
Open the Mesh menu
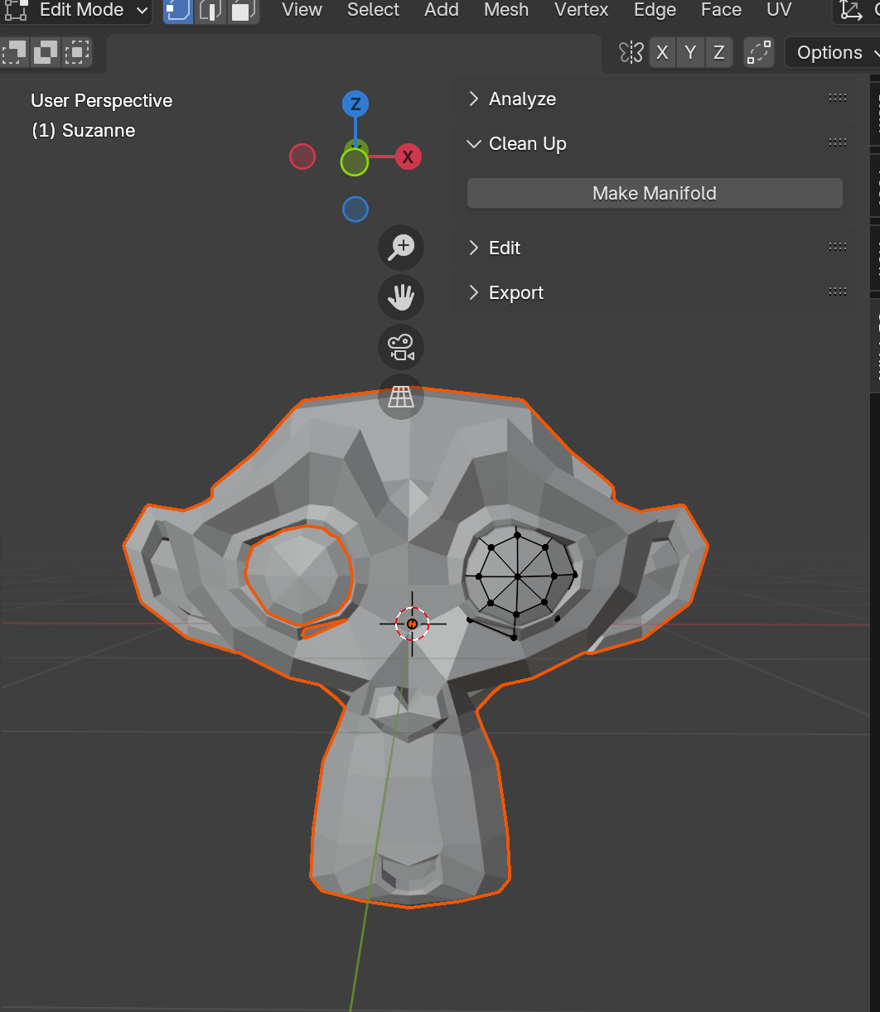506,10
